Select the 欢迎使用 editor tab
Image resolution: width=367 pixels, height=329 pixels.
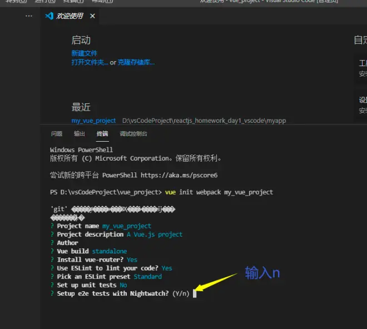pyautogui.click(x=70, y=16)
